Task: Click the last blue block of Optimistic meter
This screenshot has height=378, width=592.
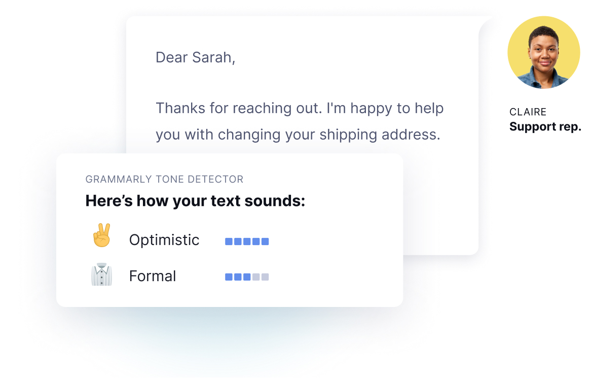Action: 265,242
